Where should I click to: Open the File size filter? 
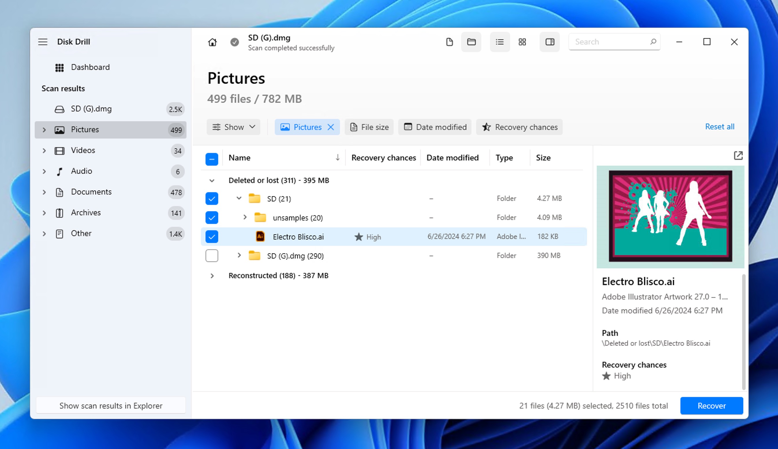click(369, 127)
